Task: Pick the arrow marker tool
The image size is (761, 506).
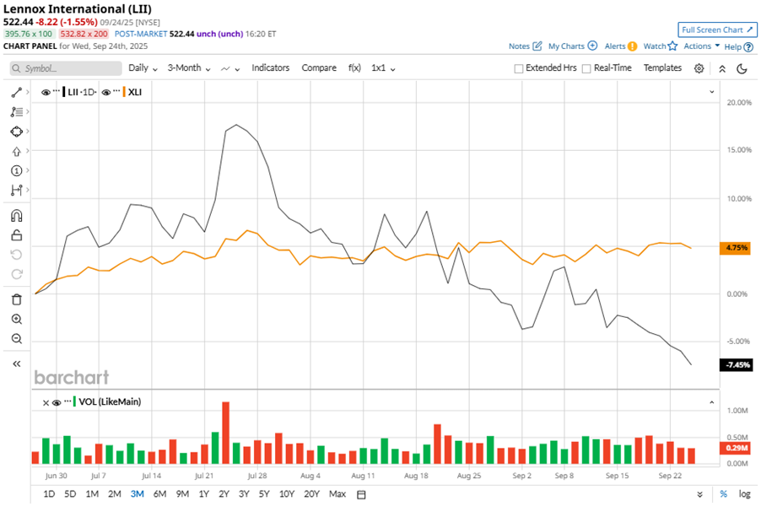Action: point(17,151)
